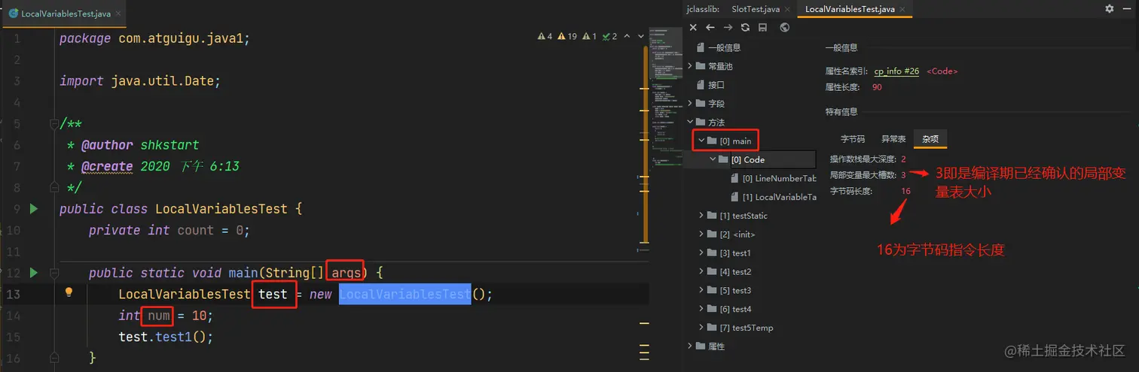Switch to the 异常表 tab
Viewport: 1139px width, 372px height.
pyautogui.click(x=893, y=139)
